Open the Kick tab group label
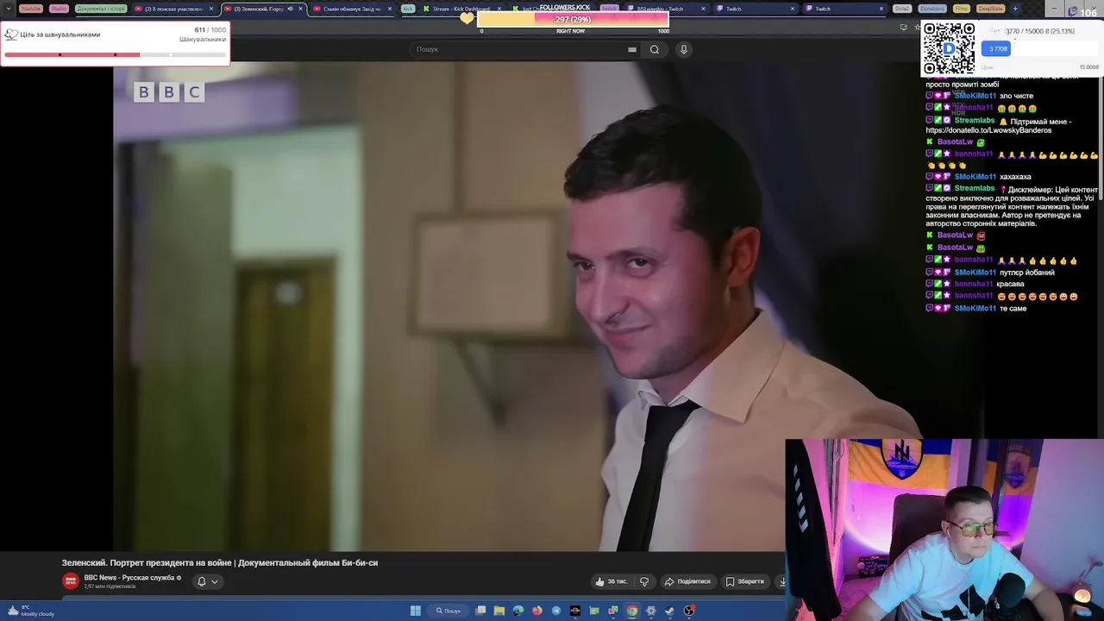This screenshot has width=1104, height=621. click(x=408, y=9)
